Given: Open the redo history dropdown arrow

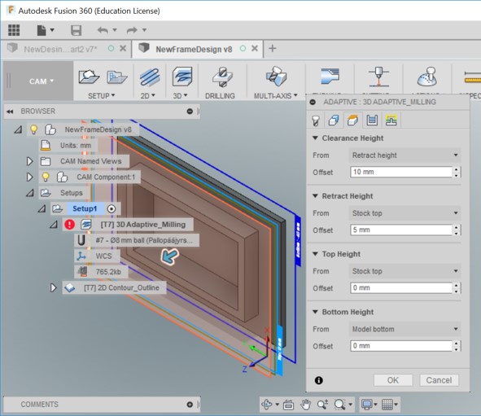Looking at the screenshot, I should (x=144, y=30).
